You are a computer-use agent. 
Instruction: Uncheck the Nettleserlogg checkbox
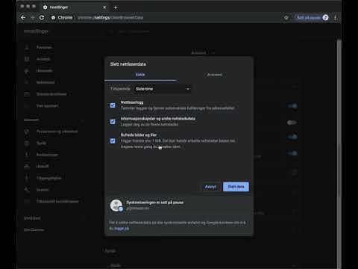click(113, 105)
